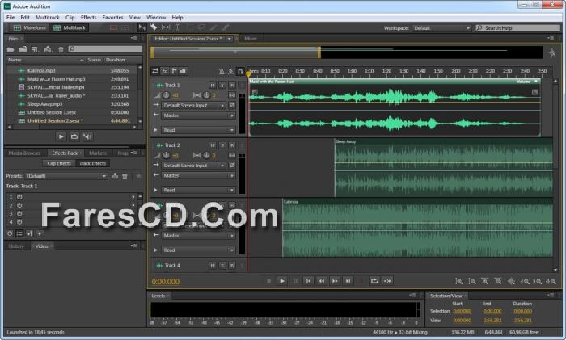Viewport: 566px width, 340px height.
Task: Click Move Playhead to Previous button
Action: point(308,281)
